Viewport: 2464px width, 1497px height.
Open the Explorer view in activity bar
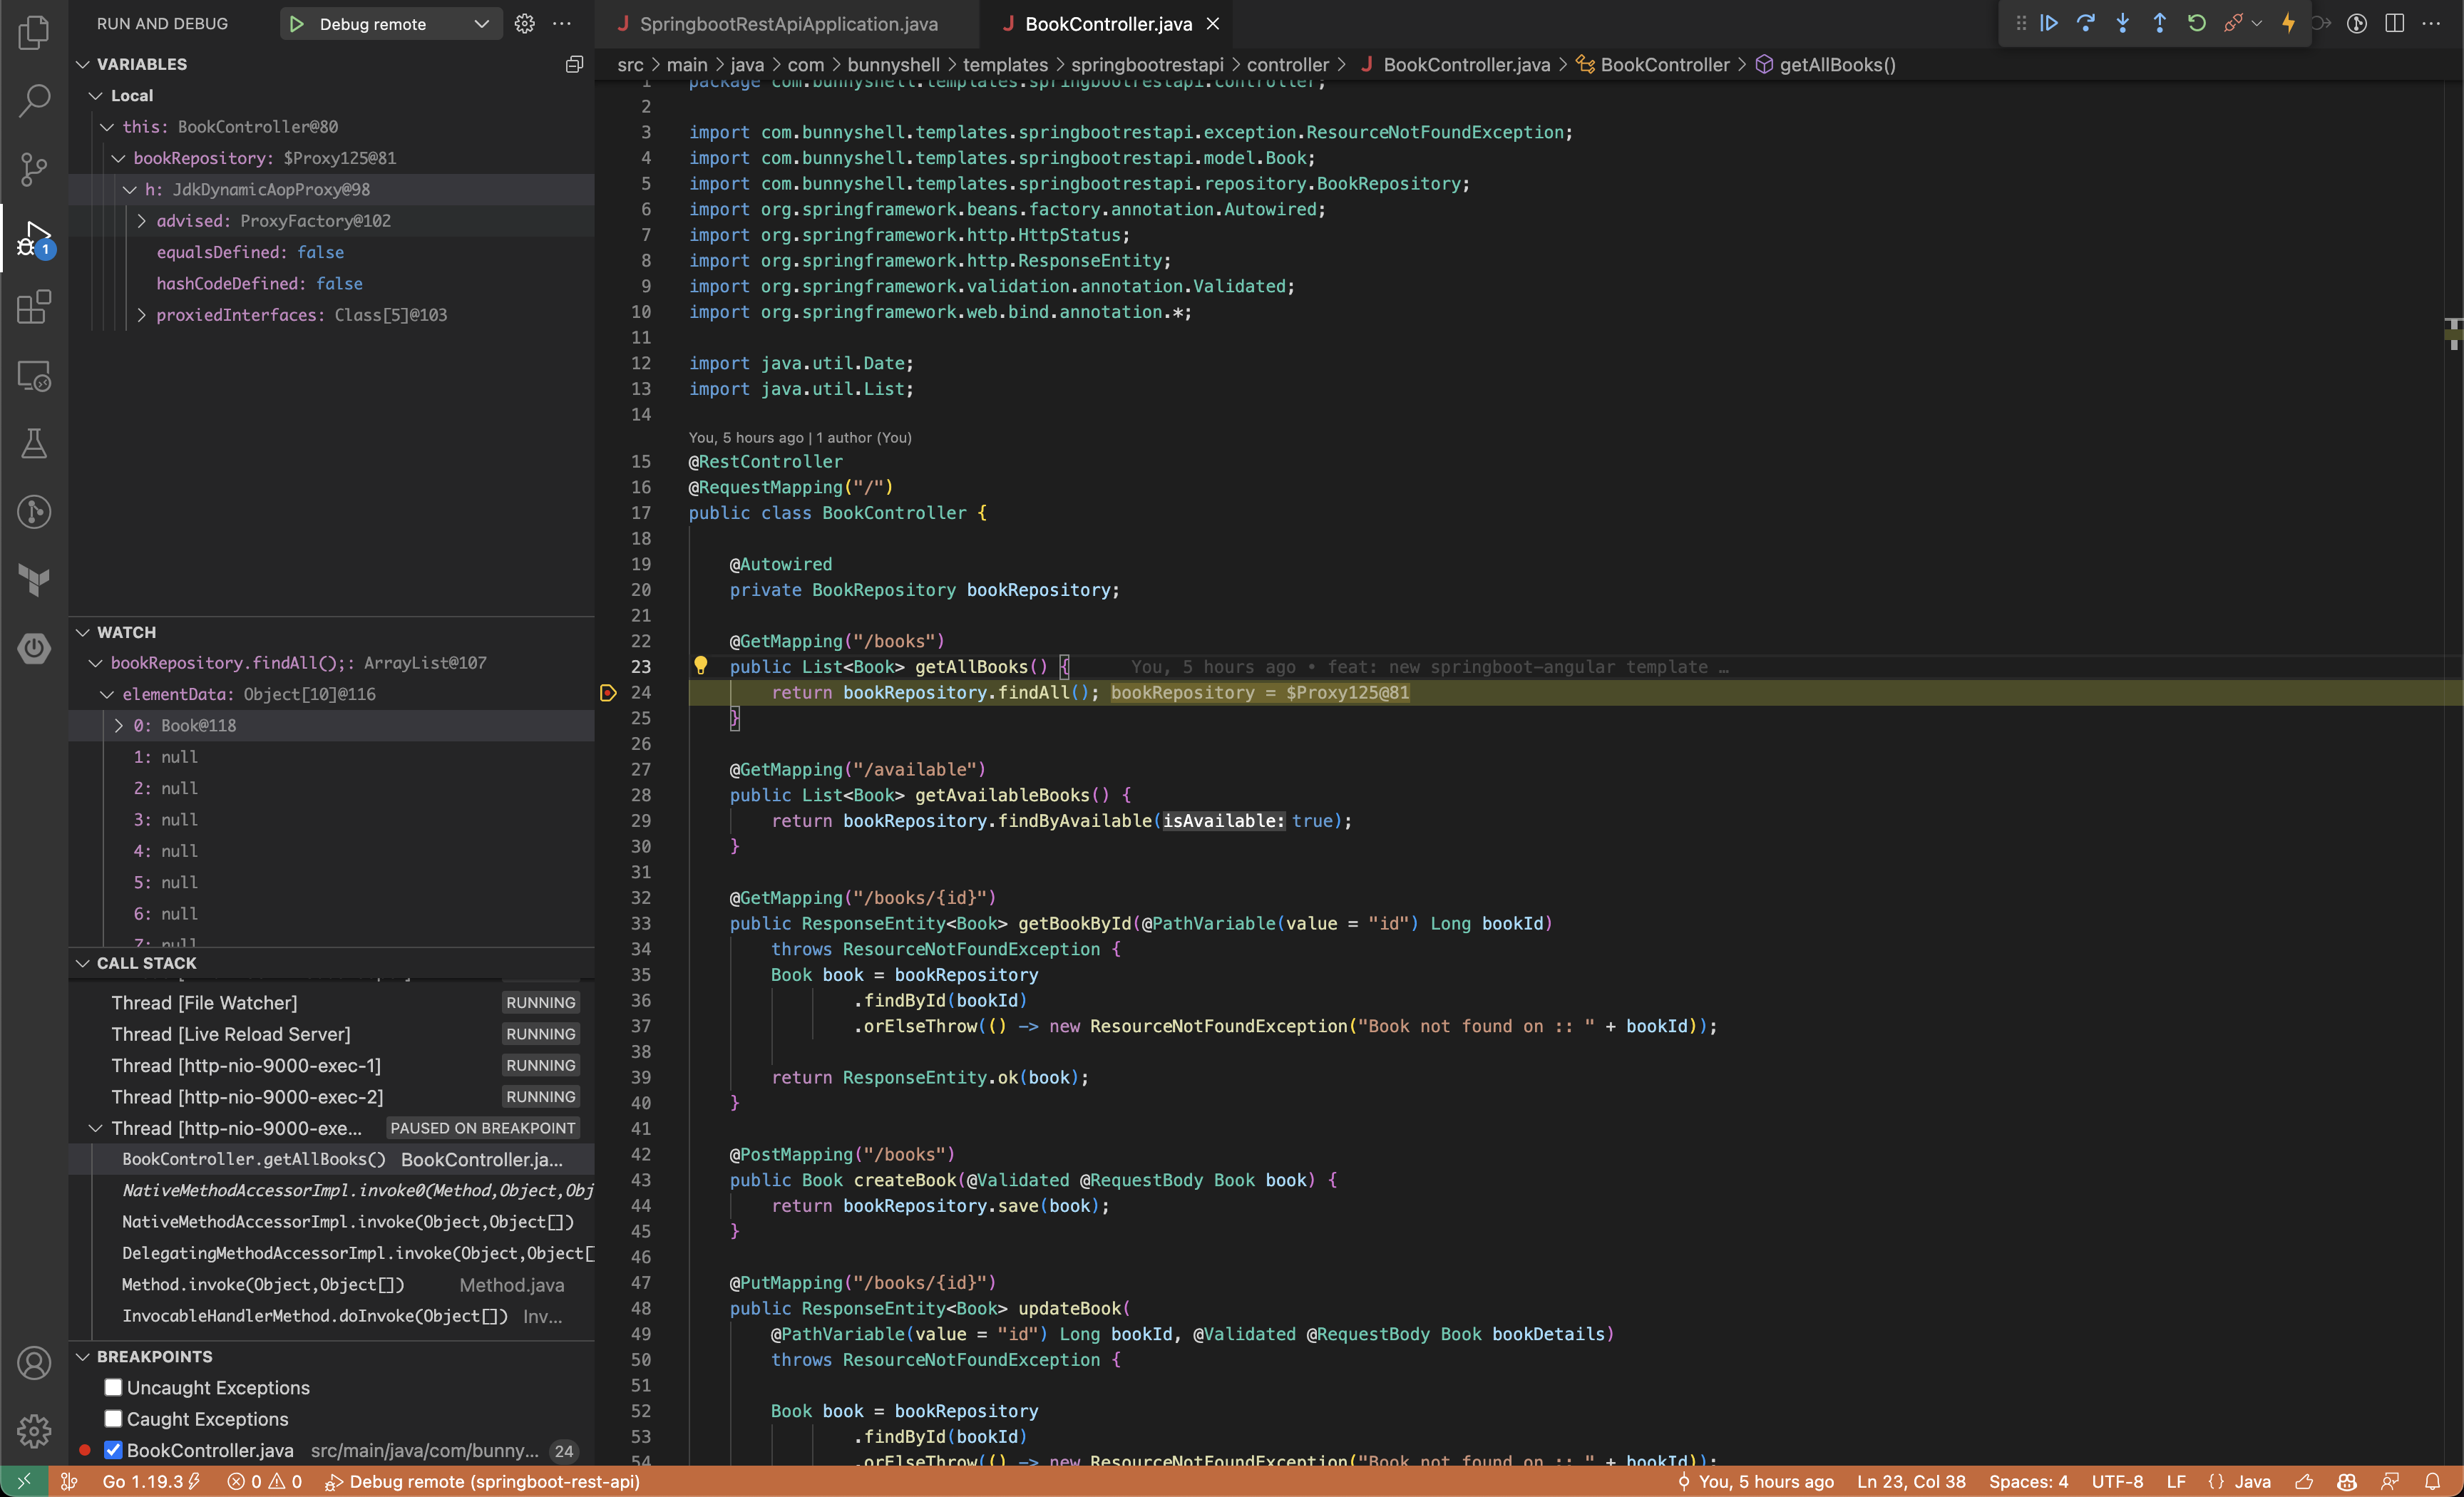coord(34,32)
